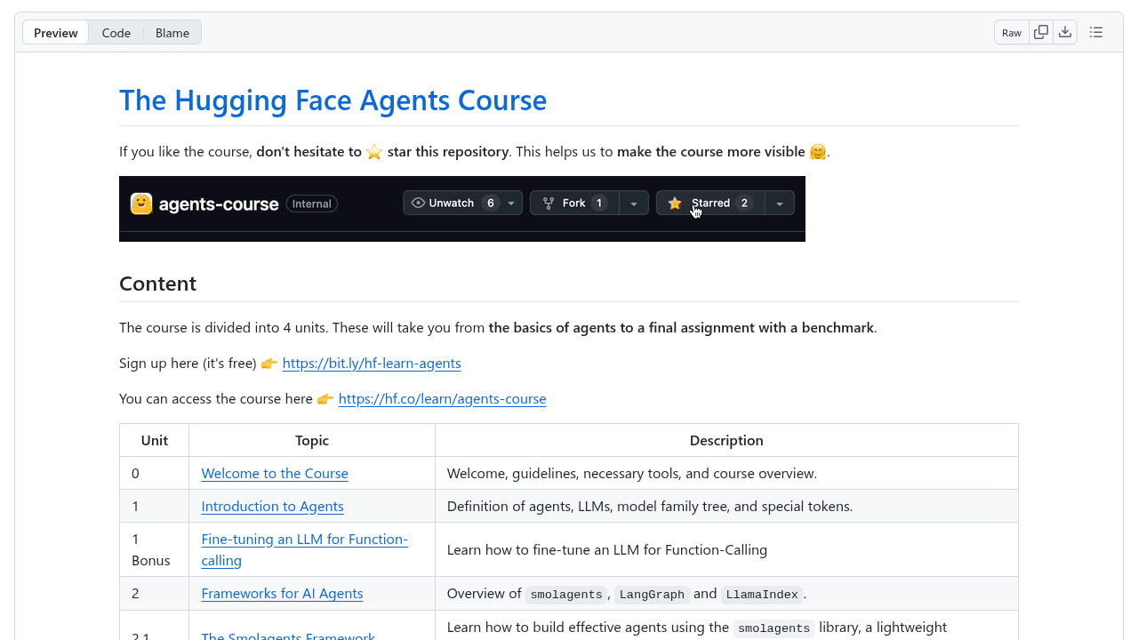Open the outline sidebar icon
This screenshot has width=1138, height=640.
(1096, 31)
